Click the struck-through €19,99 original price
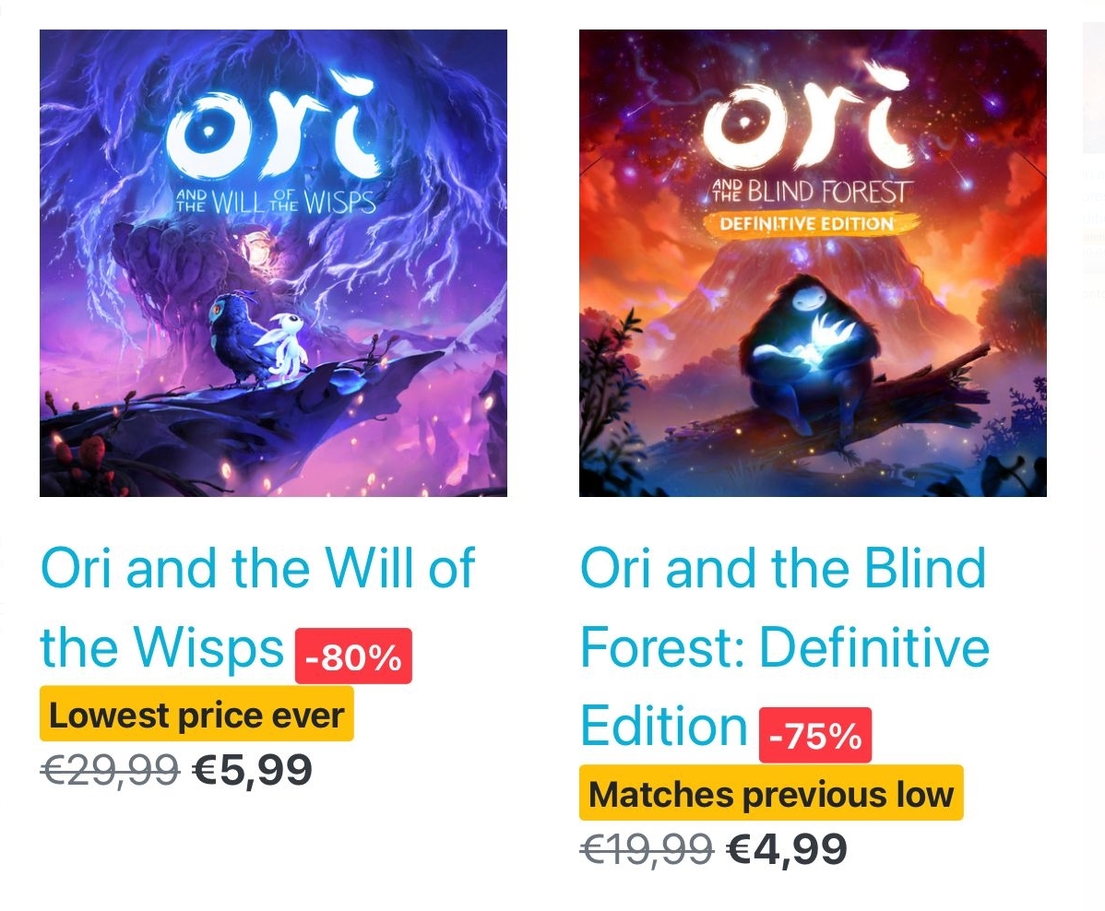This screenshot has width=1105, height=911. [x=647, y=848]
